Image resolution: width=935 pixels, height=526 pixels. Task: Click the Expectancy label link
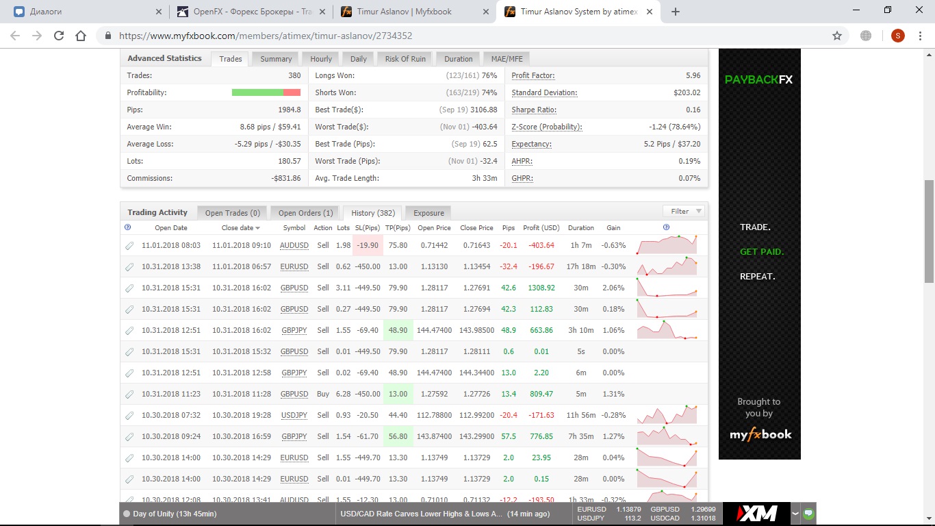[x=531, y=144]
